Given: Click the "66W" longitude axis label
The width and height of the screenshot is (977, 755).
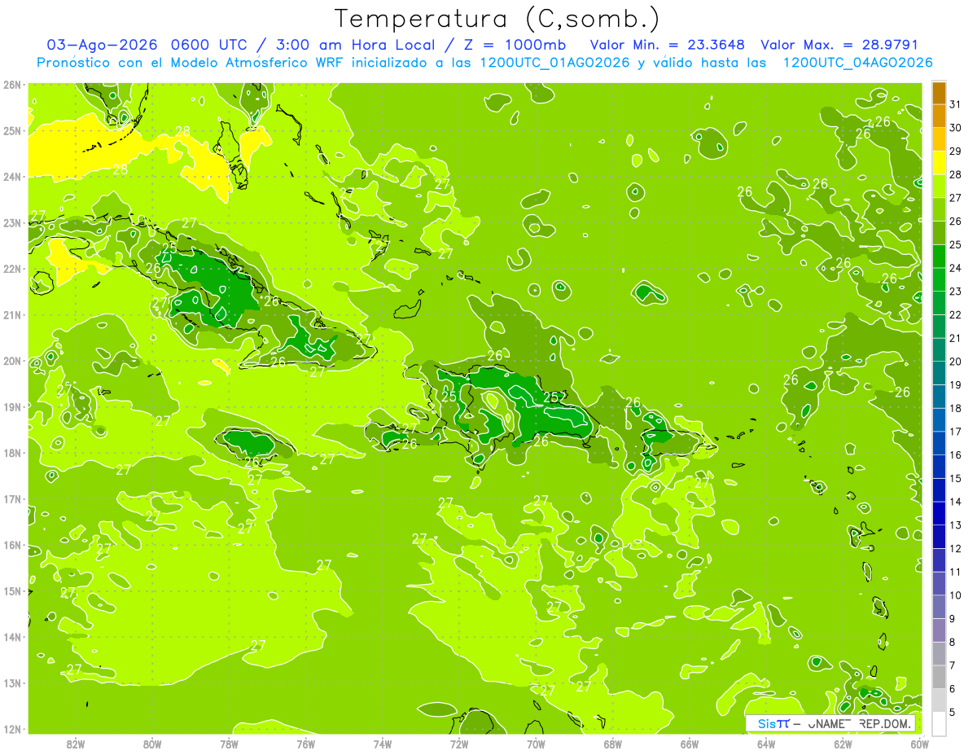Looking at the screenshot, I should point(690,744).
